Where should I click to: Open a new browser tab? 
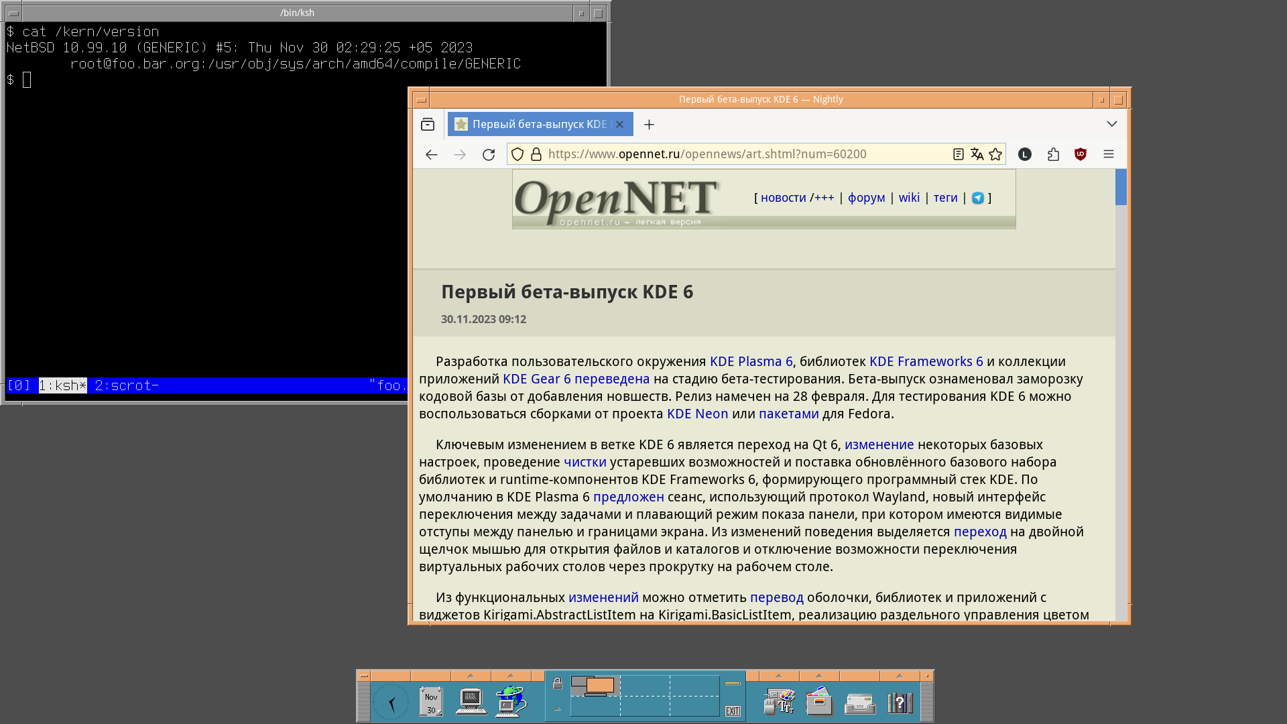coord(649,125)
